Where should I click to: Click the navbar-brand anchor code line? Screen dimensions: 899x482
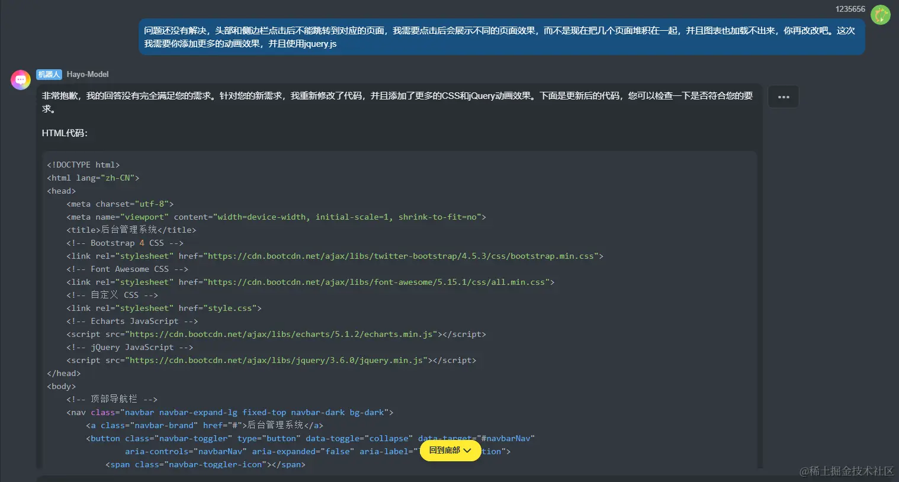pos(205,425)
